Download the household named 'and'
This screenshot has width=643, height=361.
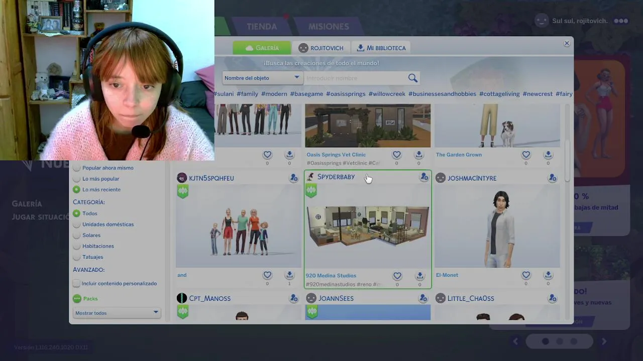(x=289, y=275)
